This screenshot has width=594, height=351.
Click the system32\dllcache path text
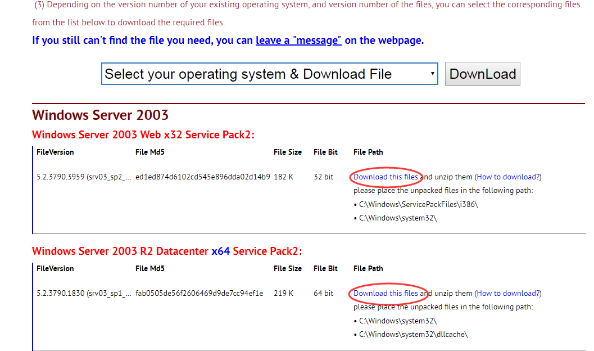pyautogui.click(x=416, y=334)
